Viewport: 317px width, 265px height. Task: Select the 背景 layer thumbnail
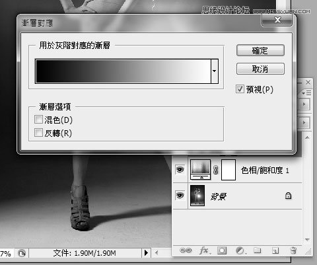point(197,196)
